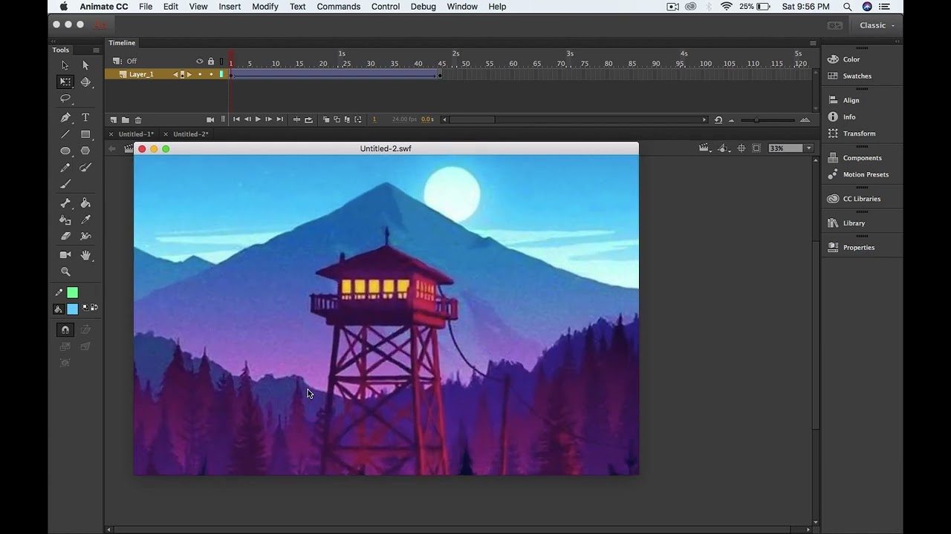Open the CC Libraries panel
Image resolution: width=951 pixels, height=534 pixels.
862,199
